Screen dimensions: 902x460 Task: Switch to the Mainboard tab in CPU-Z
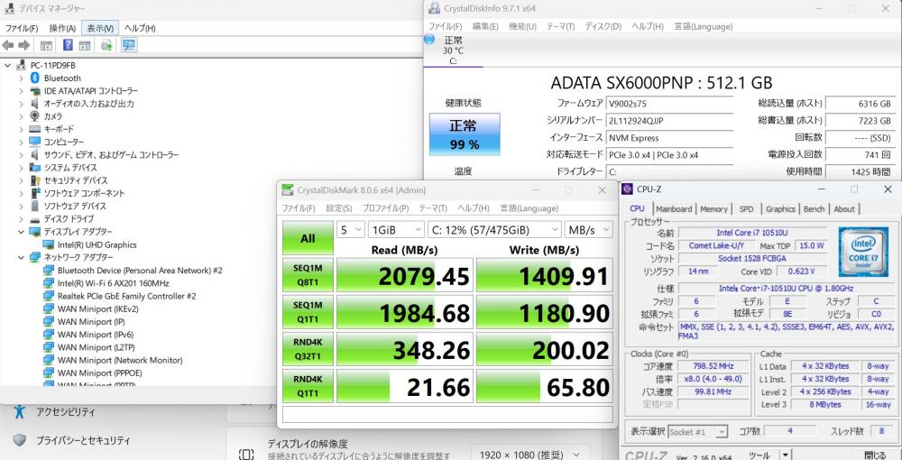pyautogui.click(x=674, y=209)
